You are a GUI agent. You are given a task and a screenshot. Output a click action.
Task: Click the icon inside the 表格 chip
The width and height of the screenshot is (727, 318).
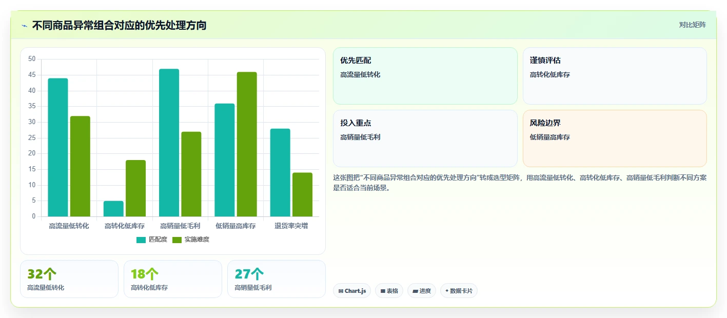point(383,291)
